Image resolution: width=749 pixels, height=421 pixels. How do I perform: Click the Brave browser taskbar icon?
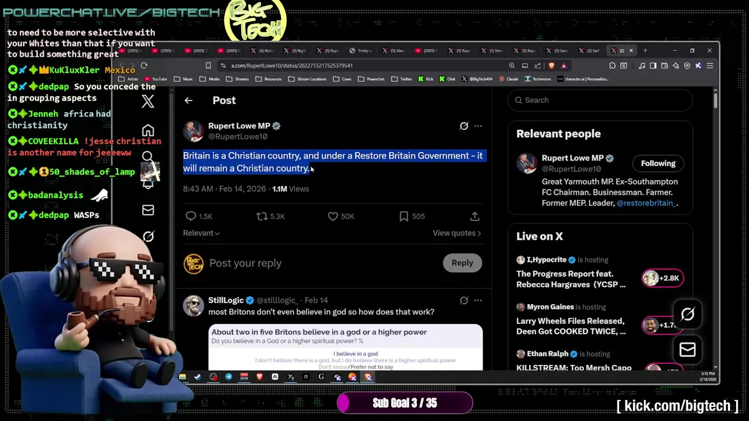point(259,377)
